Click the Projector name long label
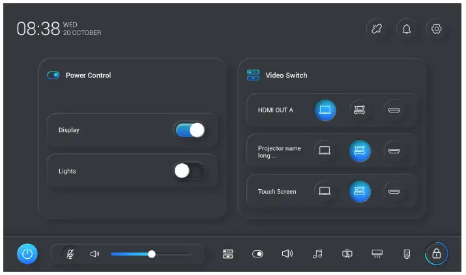The image size is (466, 275). point(280,151)
